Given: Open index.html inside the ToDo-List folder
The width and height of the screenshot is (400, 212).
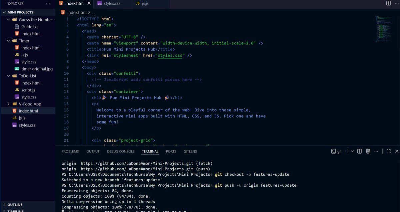Looking at the screenshot, I should [x=28, y=83].
